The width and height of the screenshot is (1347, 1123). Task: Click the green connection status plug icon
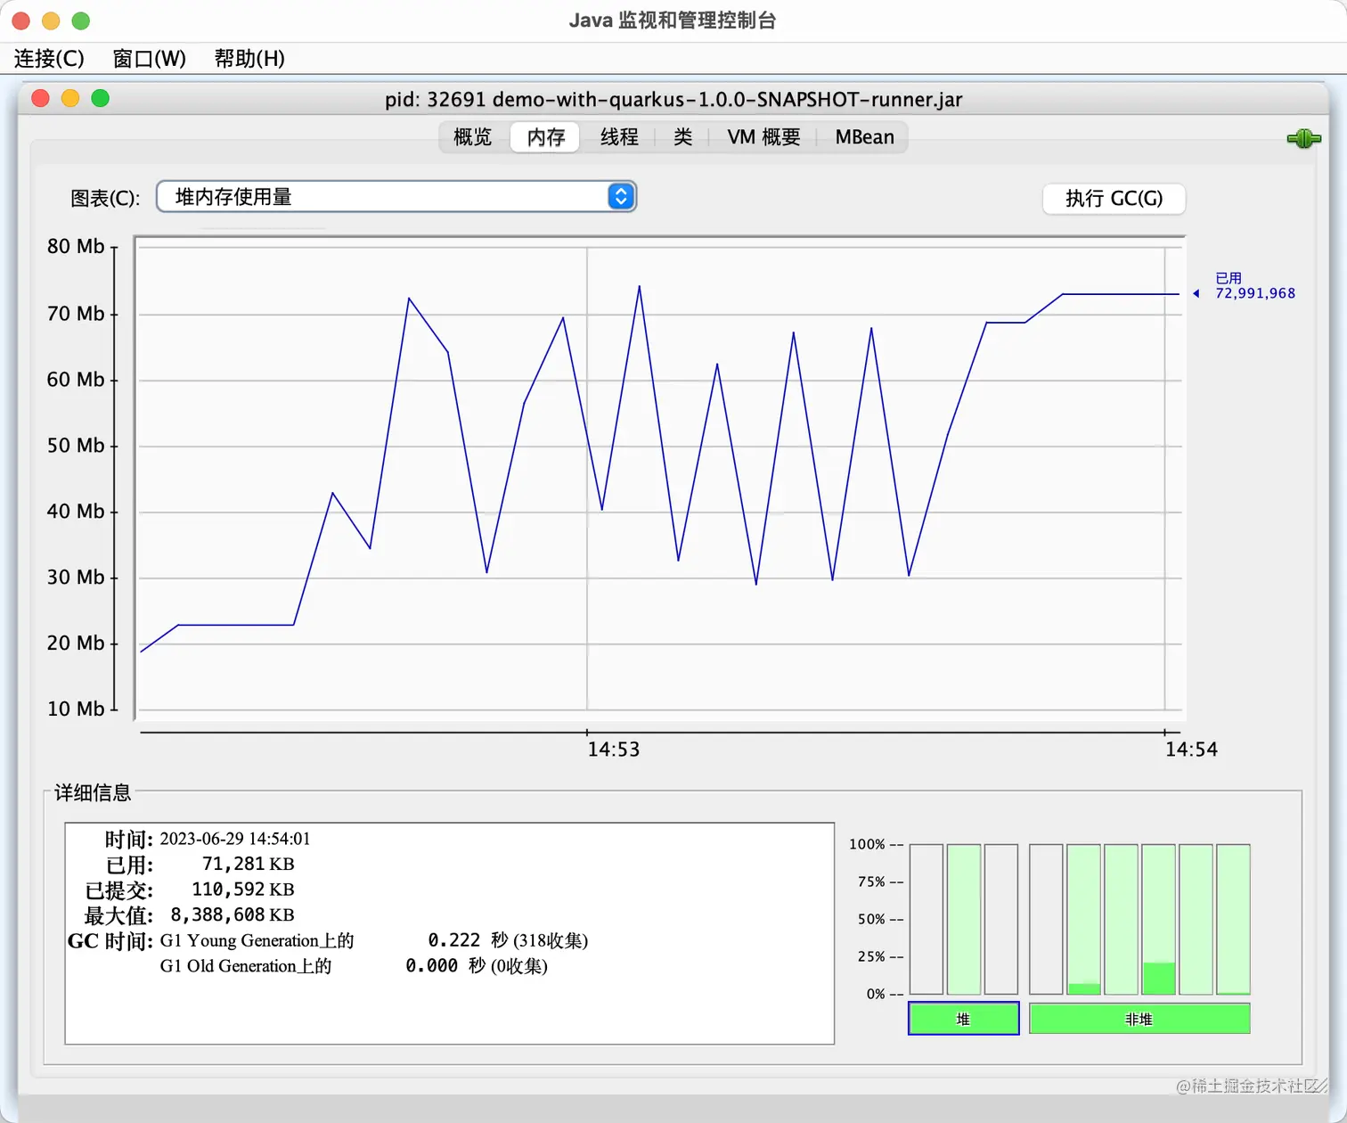(1303, 138)
